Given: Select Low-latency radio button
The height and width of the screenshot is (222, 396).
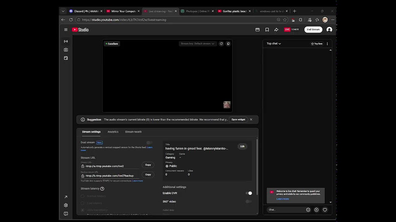Looking at the screenshot, I should coord(83,203).
